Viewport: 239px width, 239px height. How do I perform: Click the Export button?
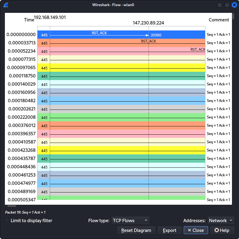point(169,230)
